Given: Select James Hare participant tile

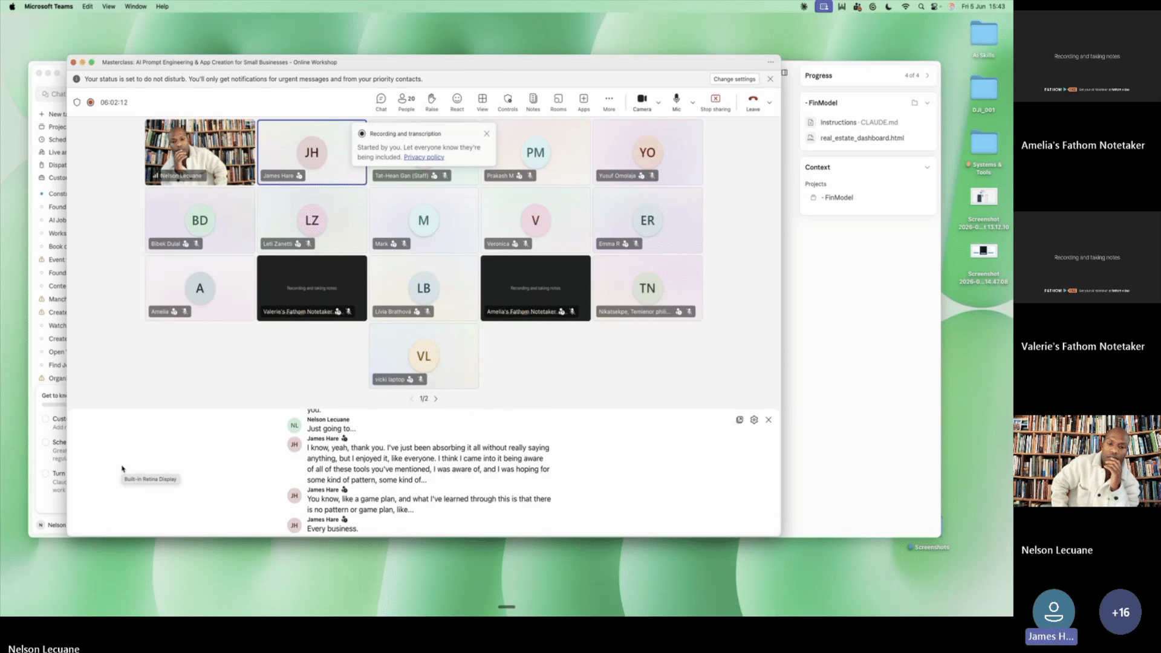Looking at the screenshot, I should [x=312, y=152].
